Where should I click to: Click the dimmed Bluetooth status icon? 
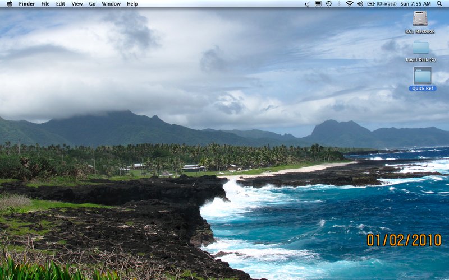click(x=339, y=4)
